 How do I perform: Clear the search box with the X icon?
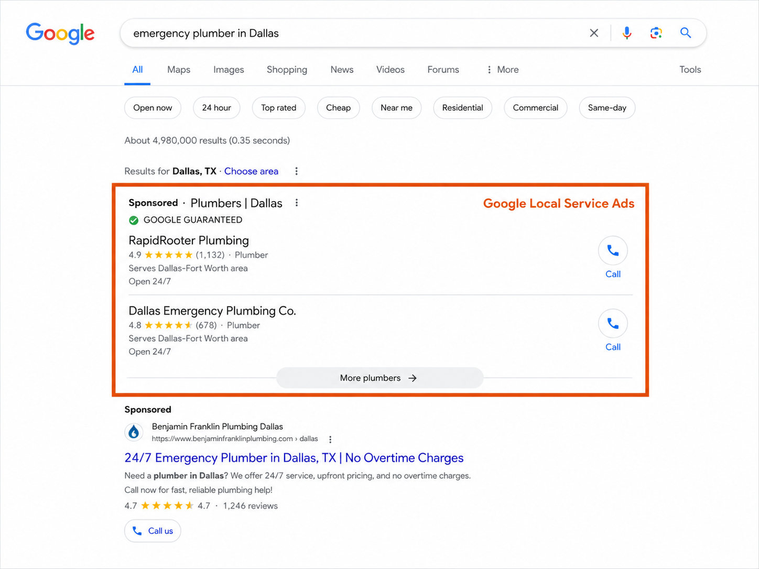(594, 33)
